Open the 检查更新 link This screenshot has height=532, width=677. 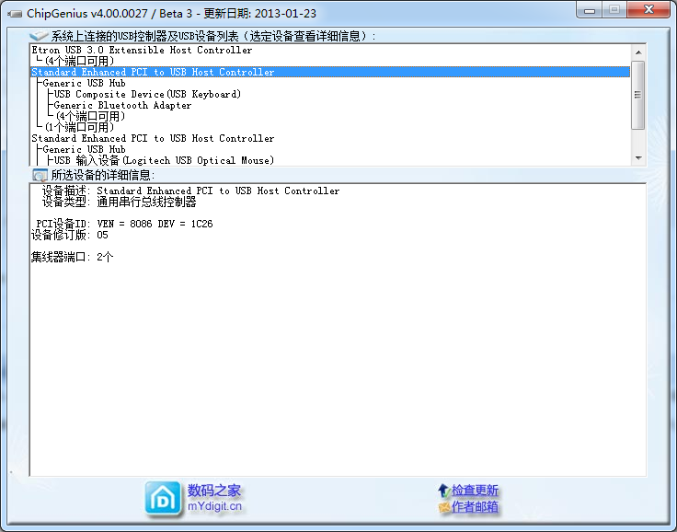[475, 491]
